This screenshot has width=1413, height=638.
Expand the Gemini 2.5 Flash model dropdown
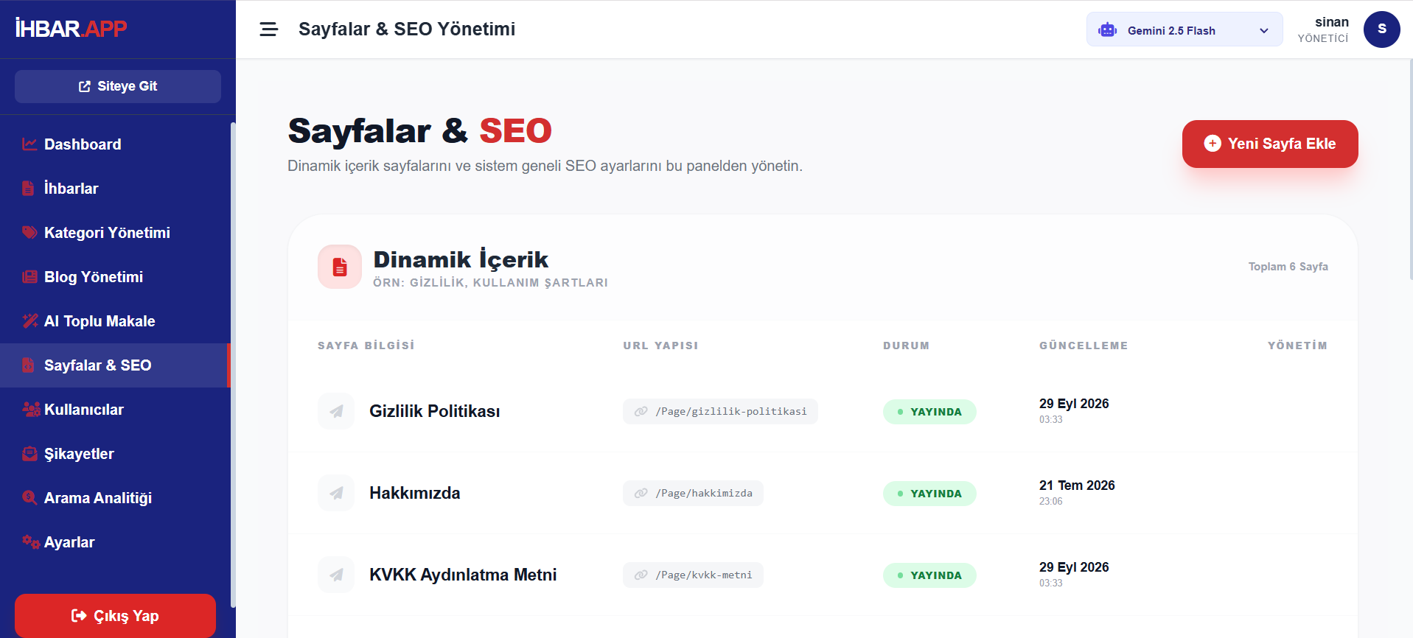1184,29
